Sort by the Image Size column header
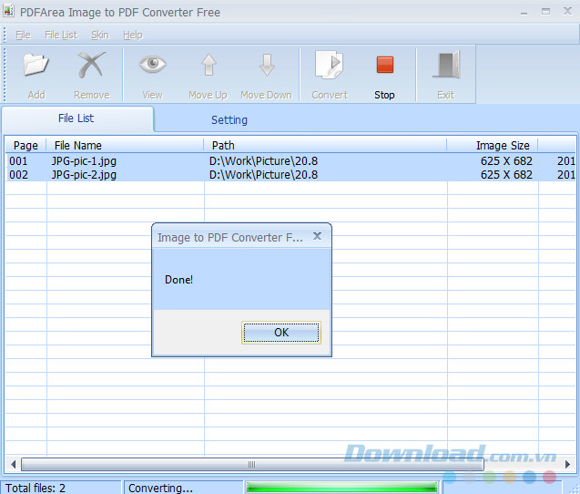The width and height of the screenshot is (580, 494). [493, 145]
